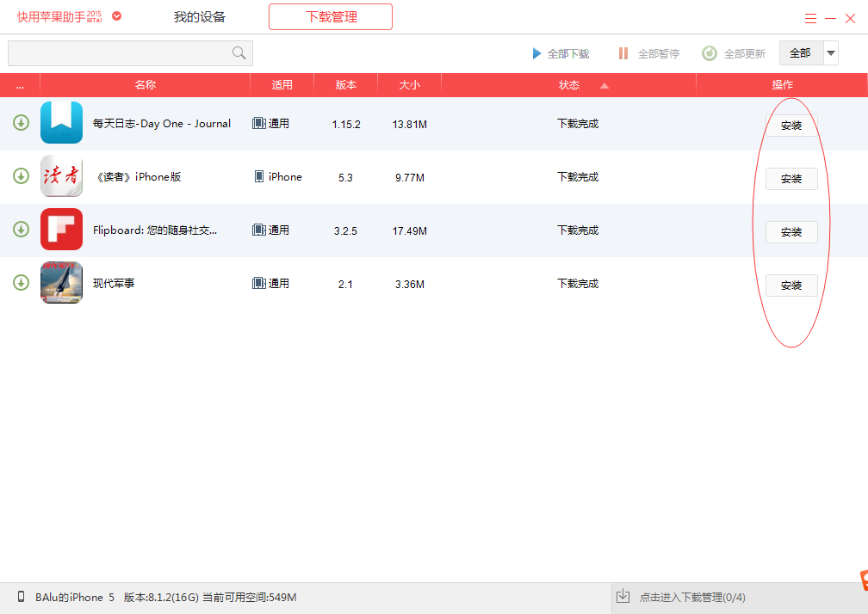Switch to 我的设备 tab

(199, 17)
